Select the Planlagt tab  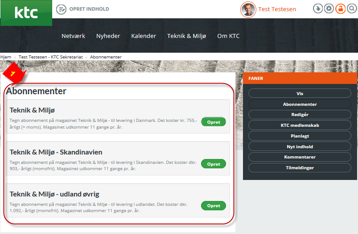coord(300,136)
